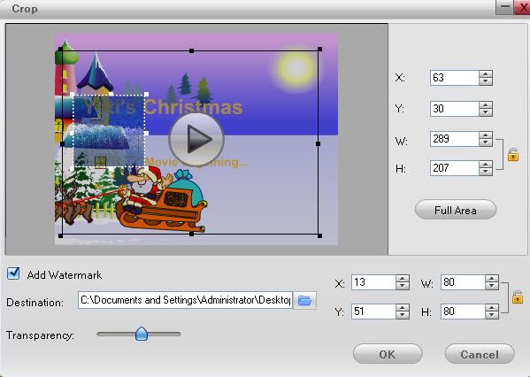Click the crop W field showing 289

455,139
